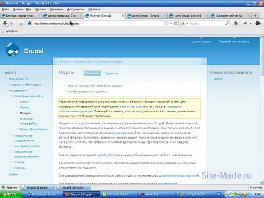This screenshot has width=264, height=198.
Task: Click the Очистить button in downloads bar
Action: 256,188
